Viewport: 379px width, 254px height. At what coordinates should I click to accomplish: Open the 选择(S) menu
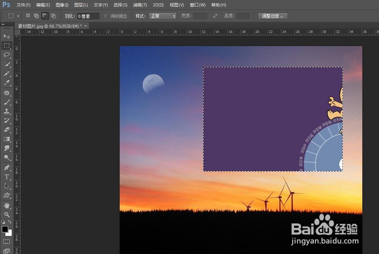pyautogui.click(x=120, y=5)
